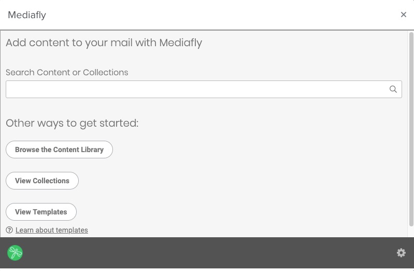Click the magnifier search icon
The width and height of the screenshot is (414, 271).
click(393, 89)
